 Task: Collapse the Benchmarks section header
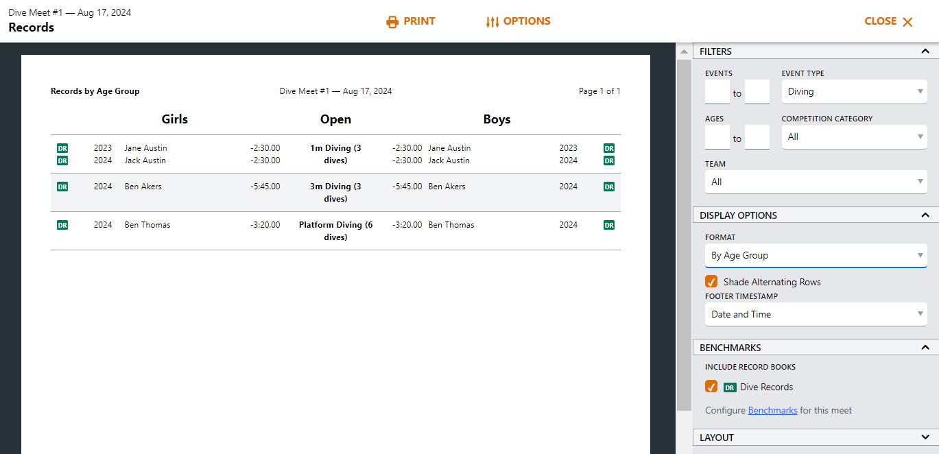pos(925,348)
